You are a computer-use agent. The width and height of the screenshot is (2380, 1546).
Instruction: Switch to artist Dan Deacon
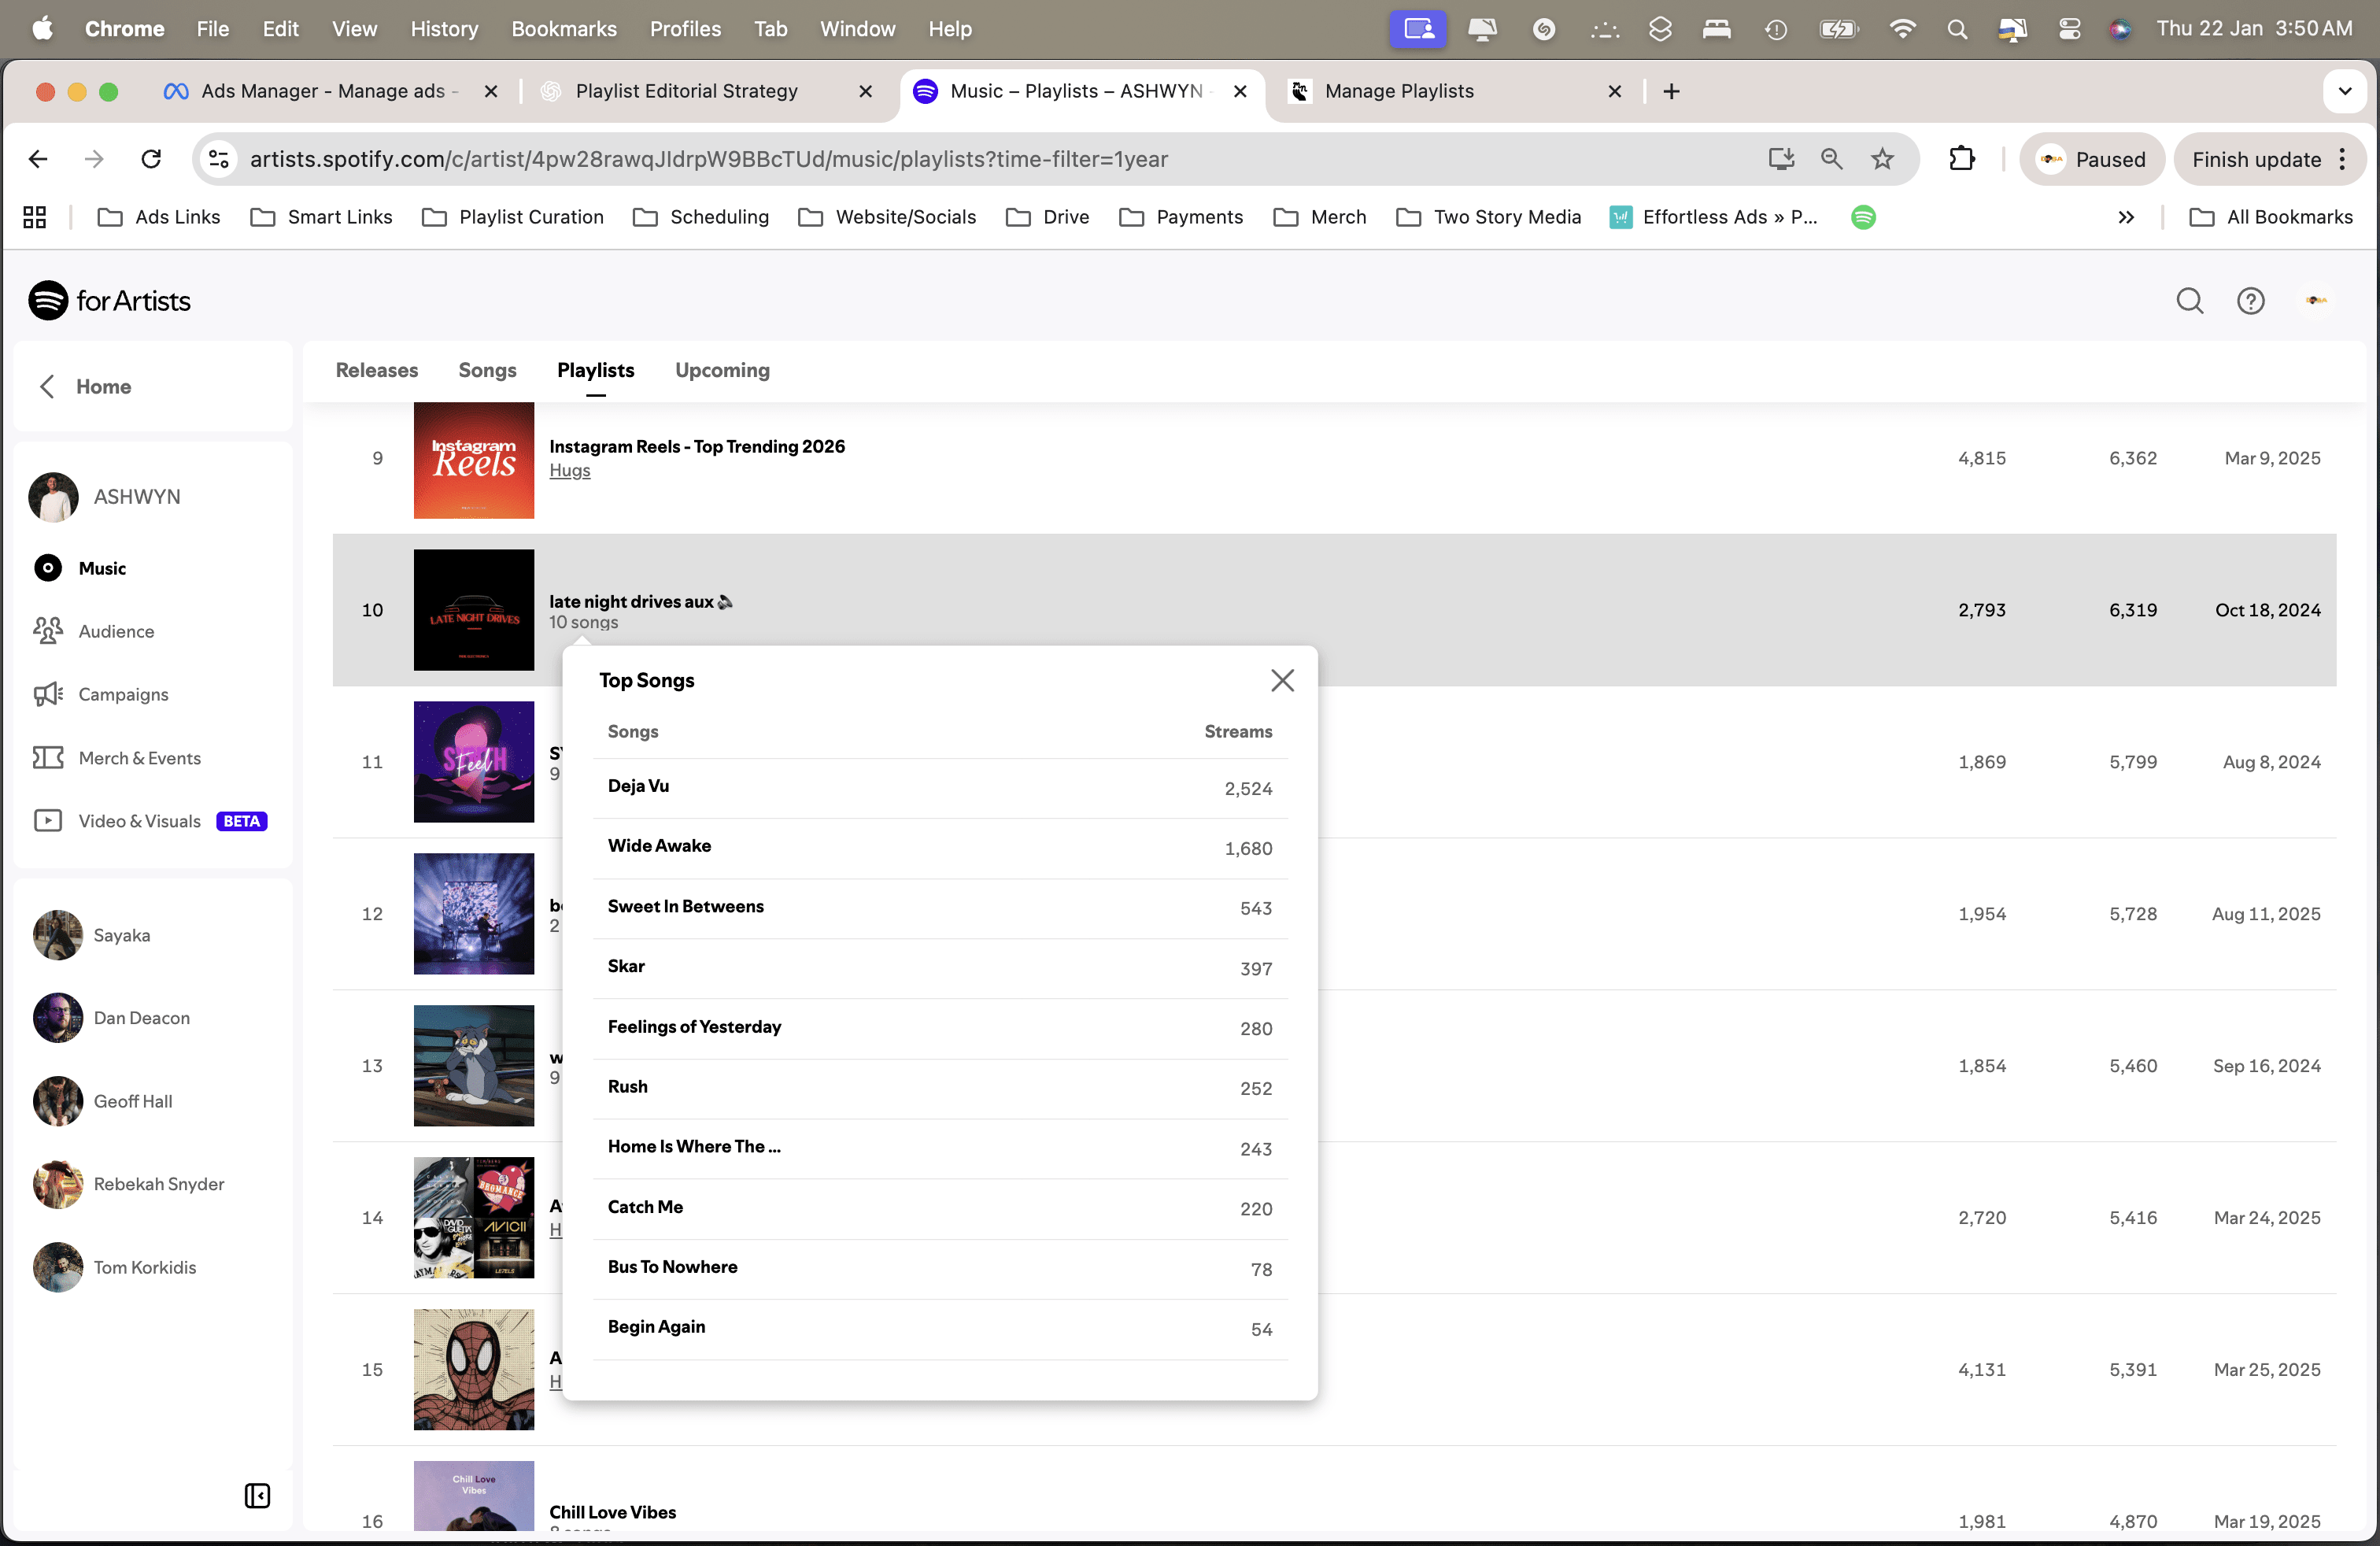pos(141,1018)
